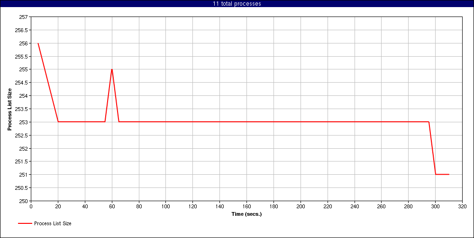This screenshot has width=474, height=238.
Task: Click the x-axis label 20
Action: coord(58,206)
